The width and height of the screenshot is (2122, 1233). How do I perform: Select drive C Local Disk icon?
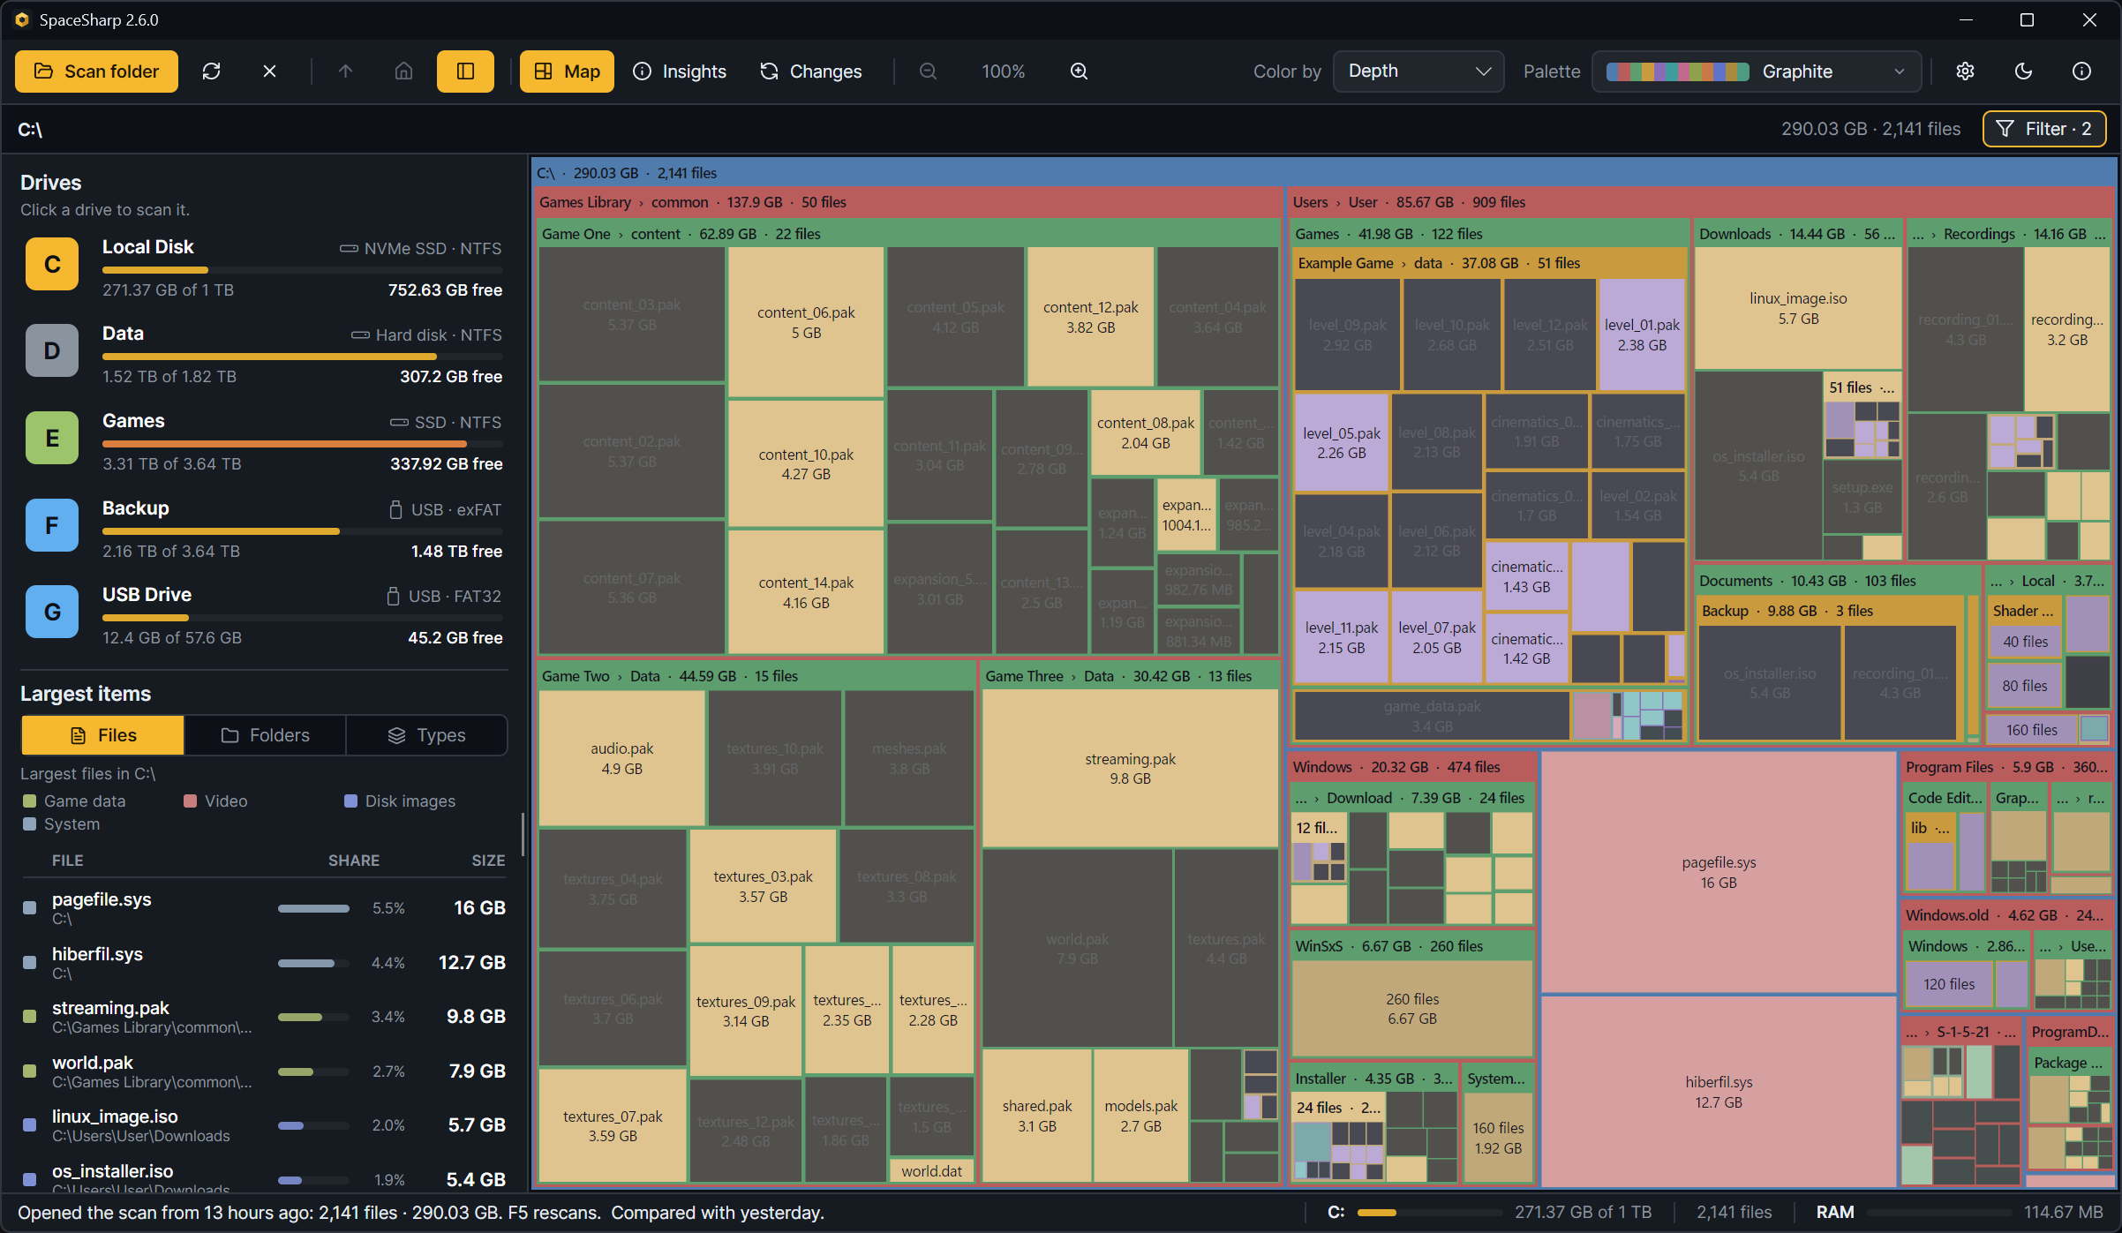point(52,264)
